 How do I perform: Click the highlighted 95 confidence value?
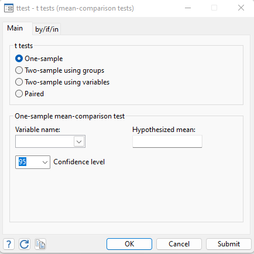tap(22, 162)
